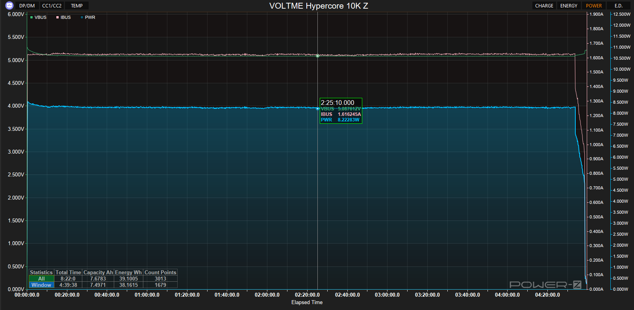The height and width of the screenshot is (310, 634).
Task: Click the 02:20:00.0 time axis label
Action: click(307, 295)
